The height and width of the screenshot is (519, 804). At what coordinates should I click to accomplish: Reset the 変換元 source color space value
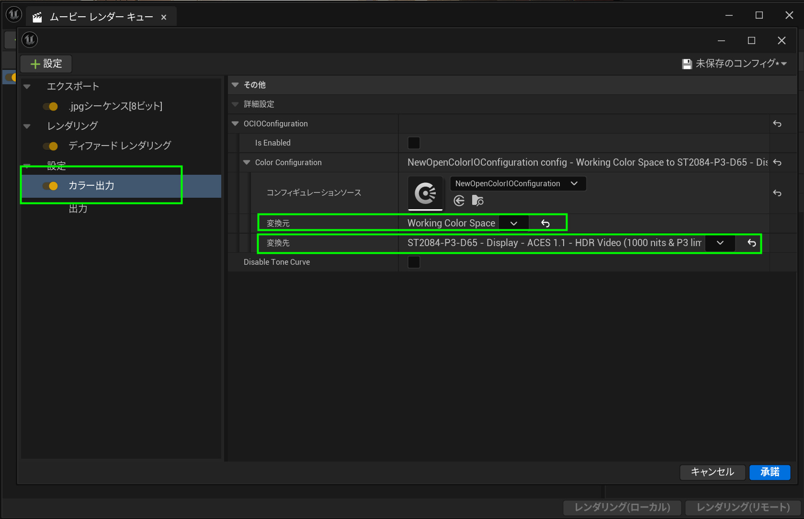pyautogui.click(x=545, y=223)
